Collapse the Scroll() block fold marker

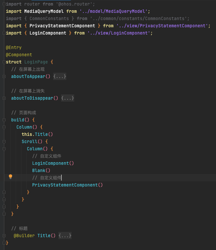click(4, 141)
